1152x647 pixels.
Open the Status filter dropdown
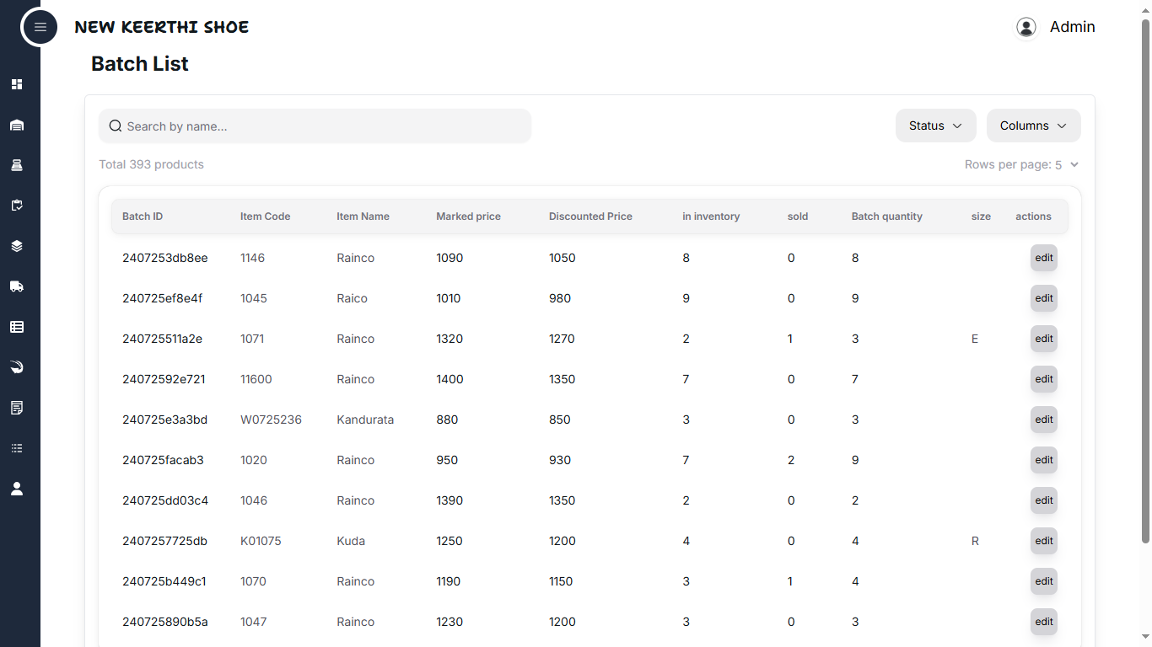[x=936, y=126]
